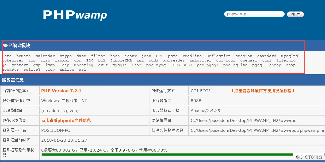The height and width of the screenshot is (162, 325).
Task: Click the fileinfo module name
Action: [x=286, y=60]
